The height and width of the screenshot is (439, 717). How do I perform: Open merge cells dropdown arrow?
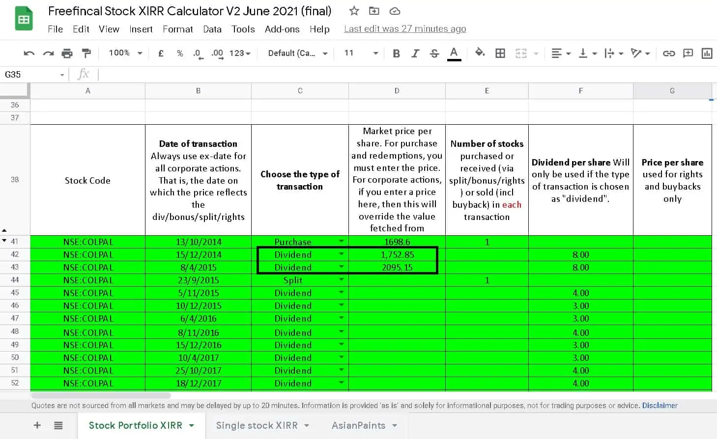tap(536, 53)
